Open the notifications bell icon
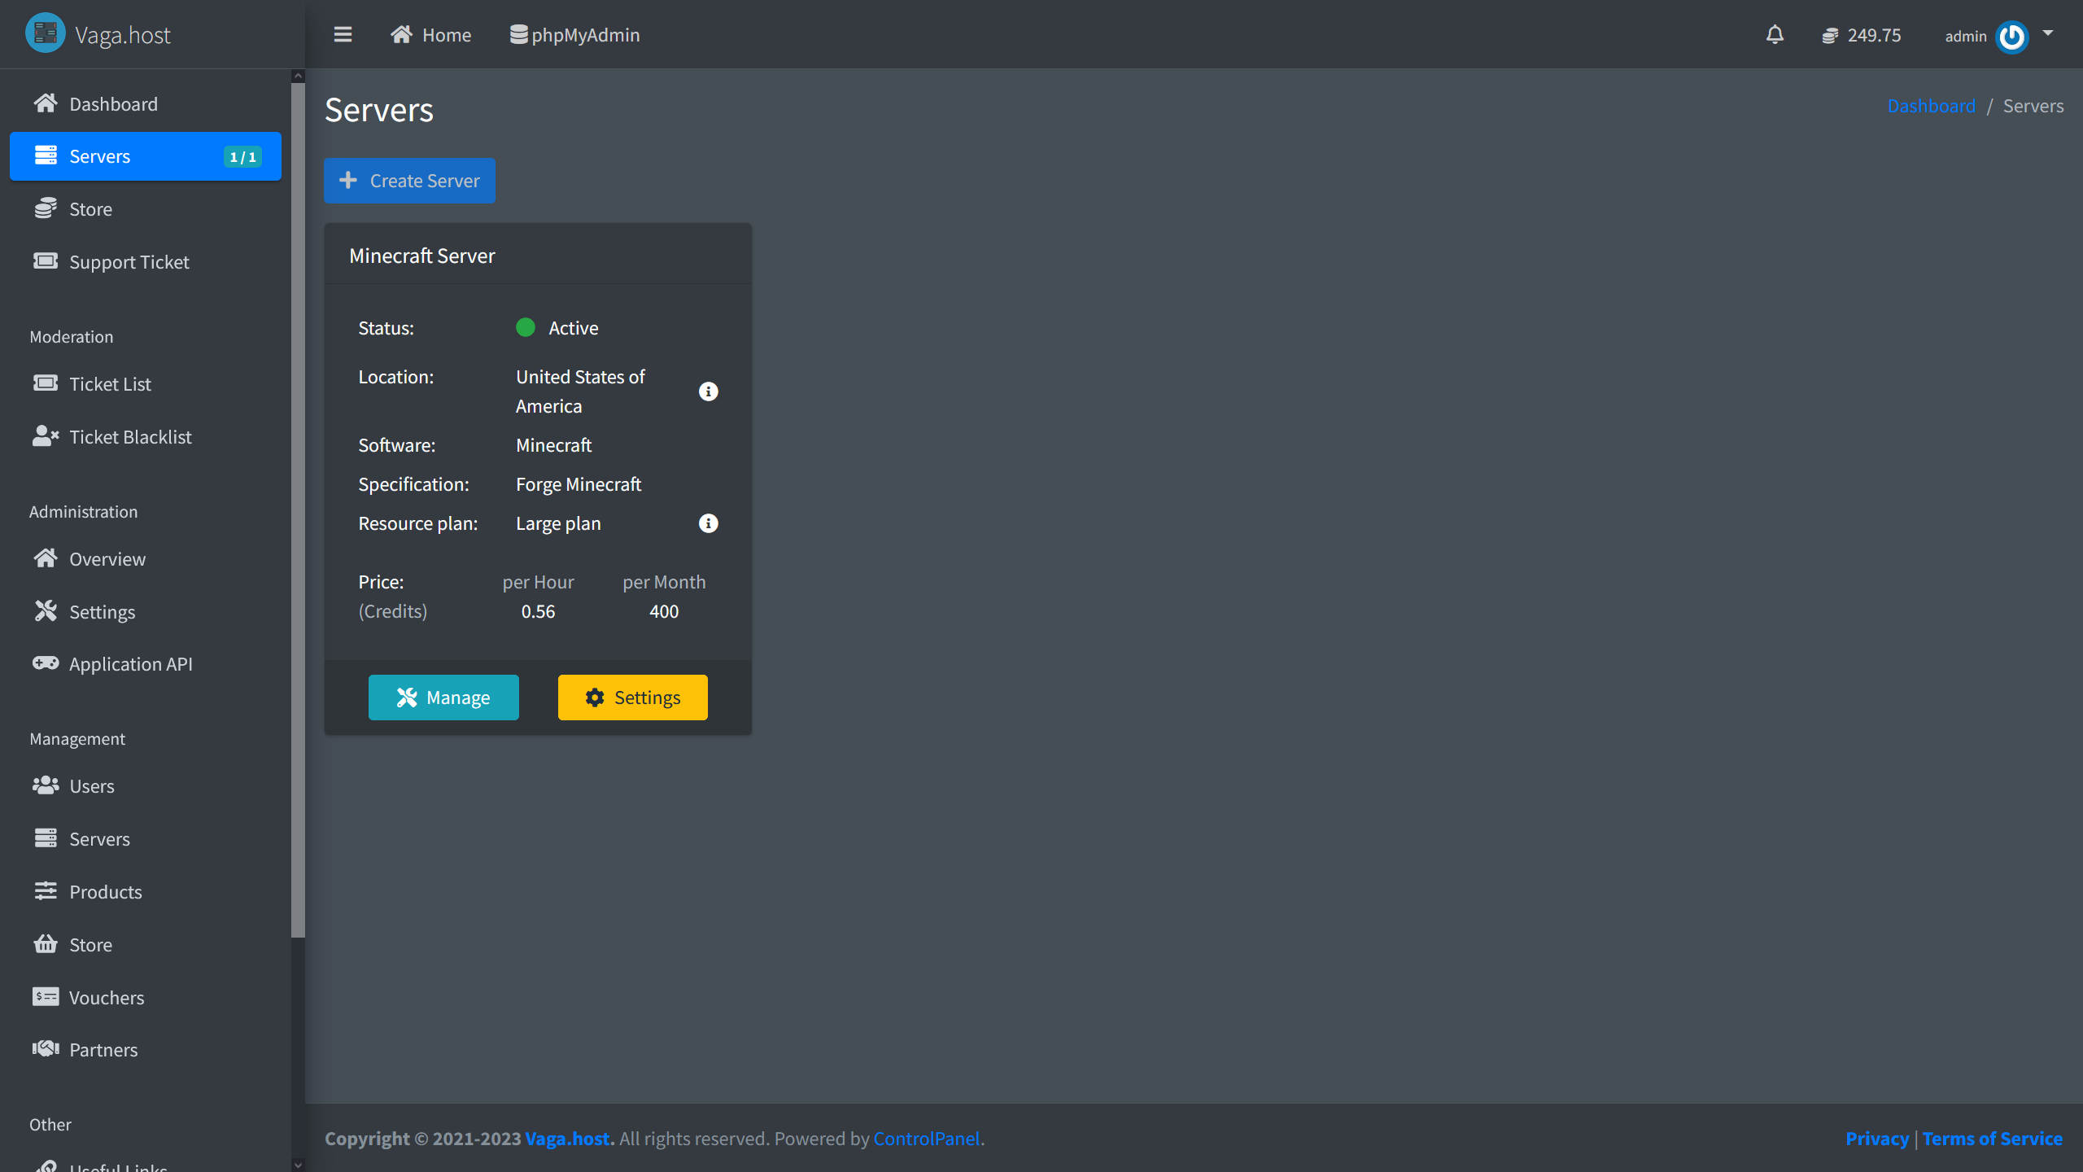2083x1172 pixels. coord(1775,35)
